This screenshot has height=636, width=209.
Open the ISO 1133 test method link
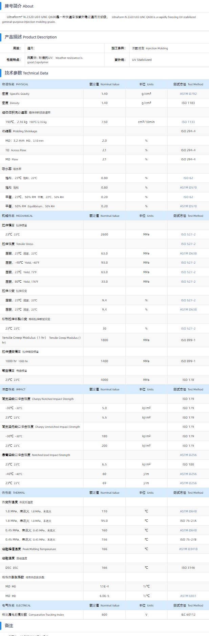tap(188, 122)
